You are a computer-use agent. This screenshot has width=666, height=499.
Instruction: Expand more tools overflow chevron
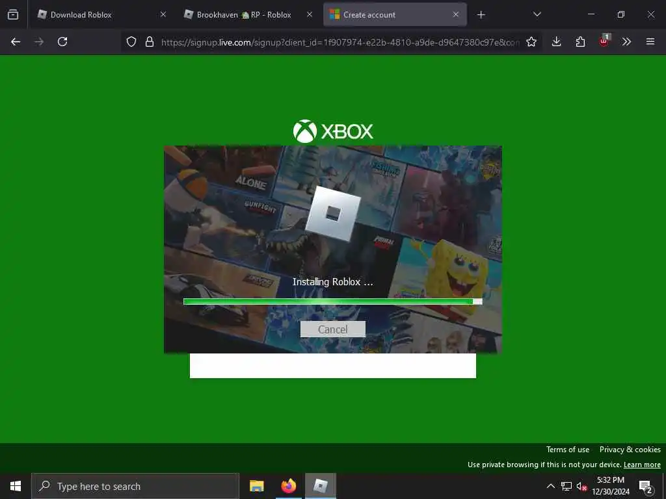(626, 42)
